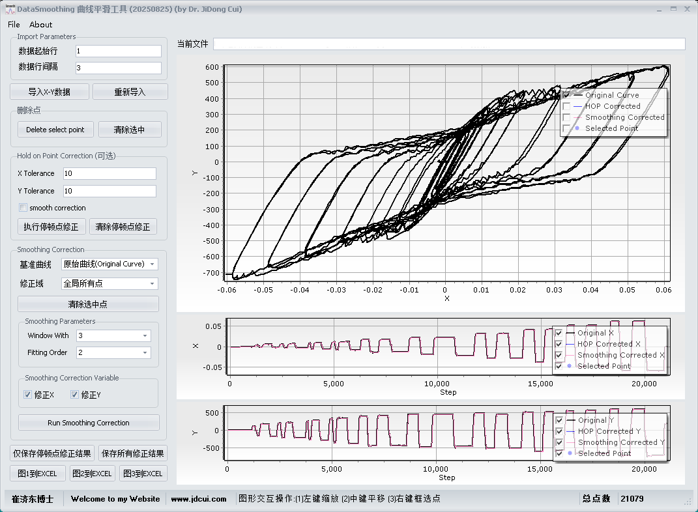Open the About menu
Image resolution: width=698 pixels, height=512 pixels.
[41, 25]
